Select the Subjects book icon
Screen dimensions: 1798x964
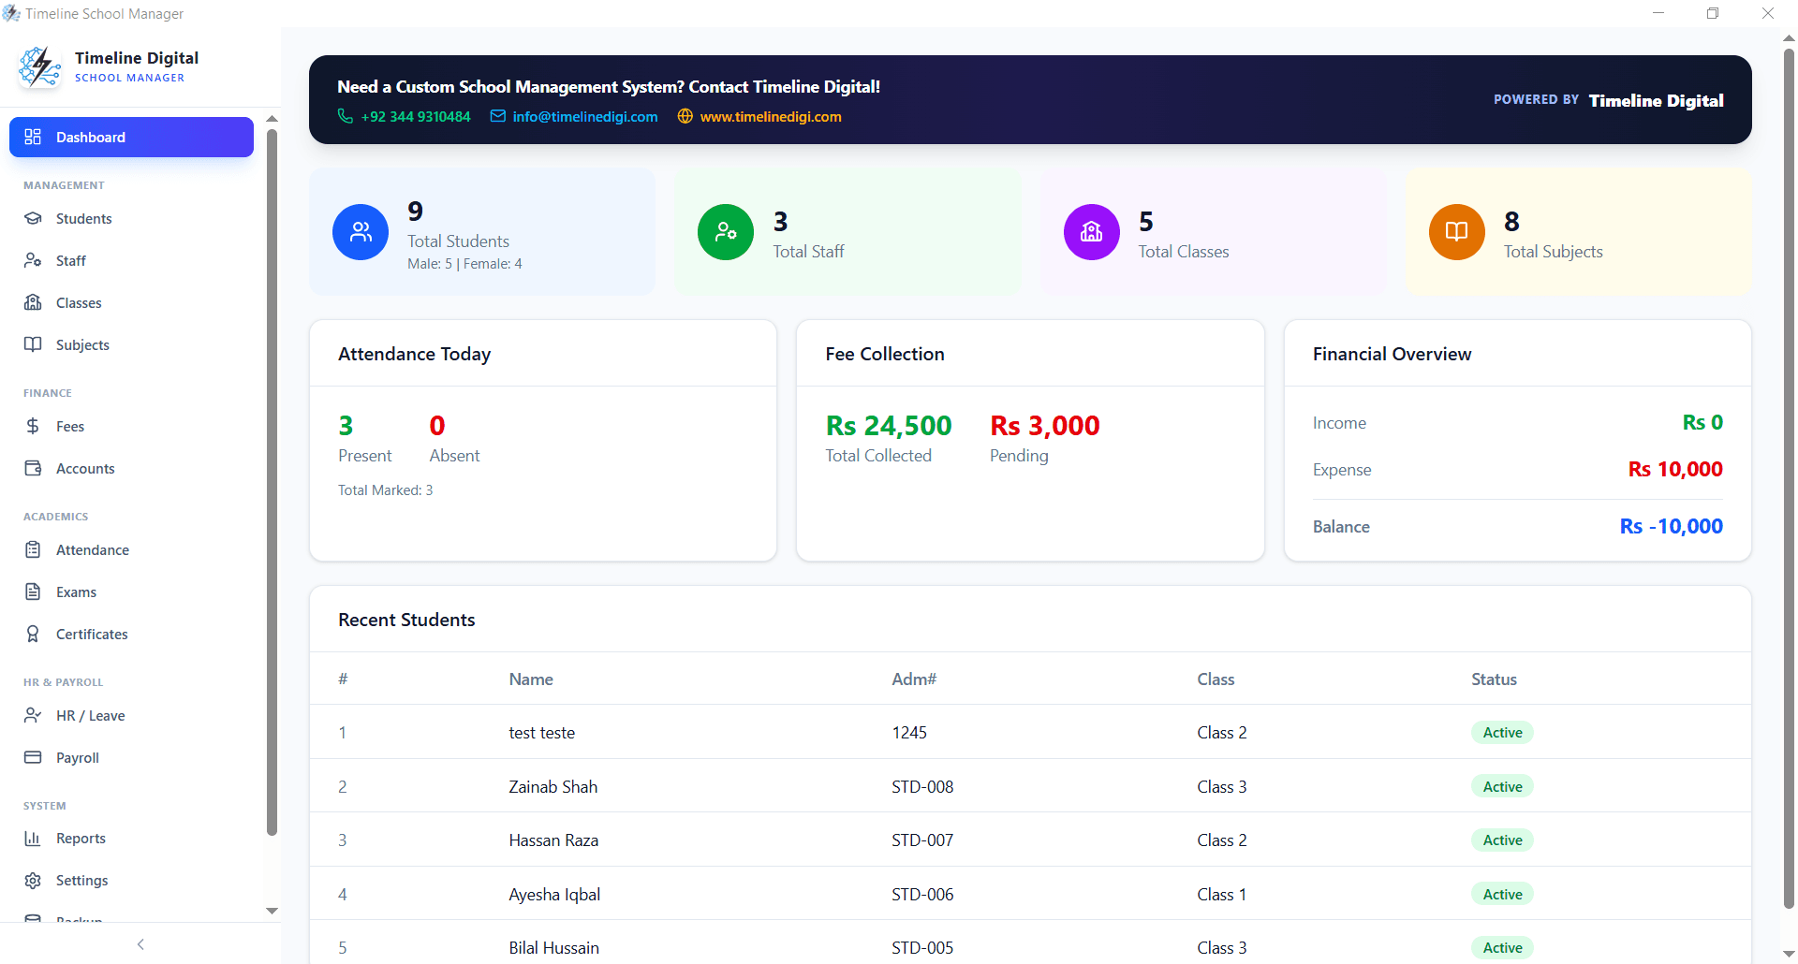pyautogui.click(x=33, y=344)
